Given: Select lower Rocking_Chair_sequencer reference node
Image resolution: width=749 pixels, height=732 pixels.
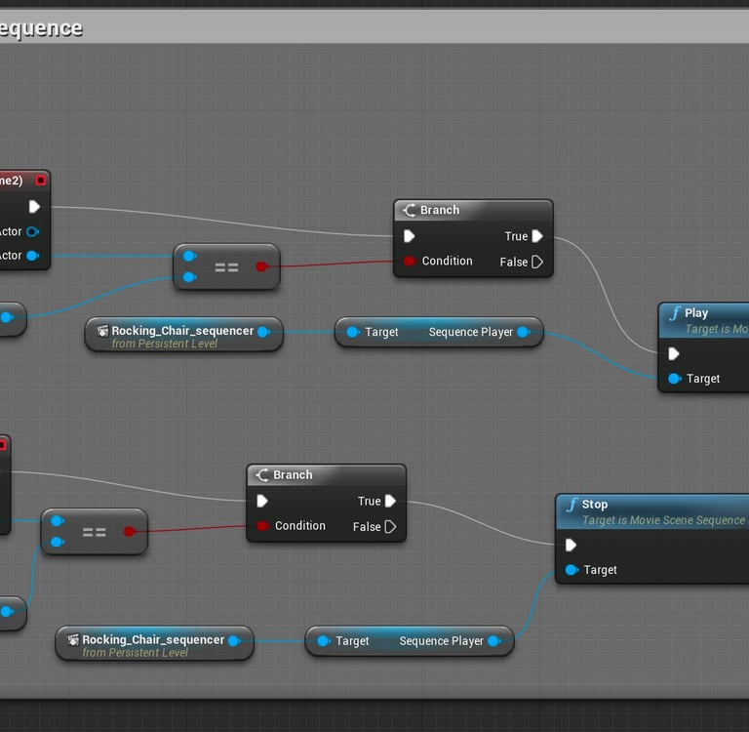Looking at the screenshot, I should (x=154, y=643).
